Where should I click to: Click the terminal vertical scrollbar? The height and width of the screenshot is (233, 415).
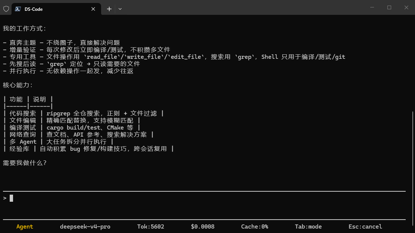click(413, 169)
